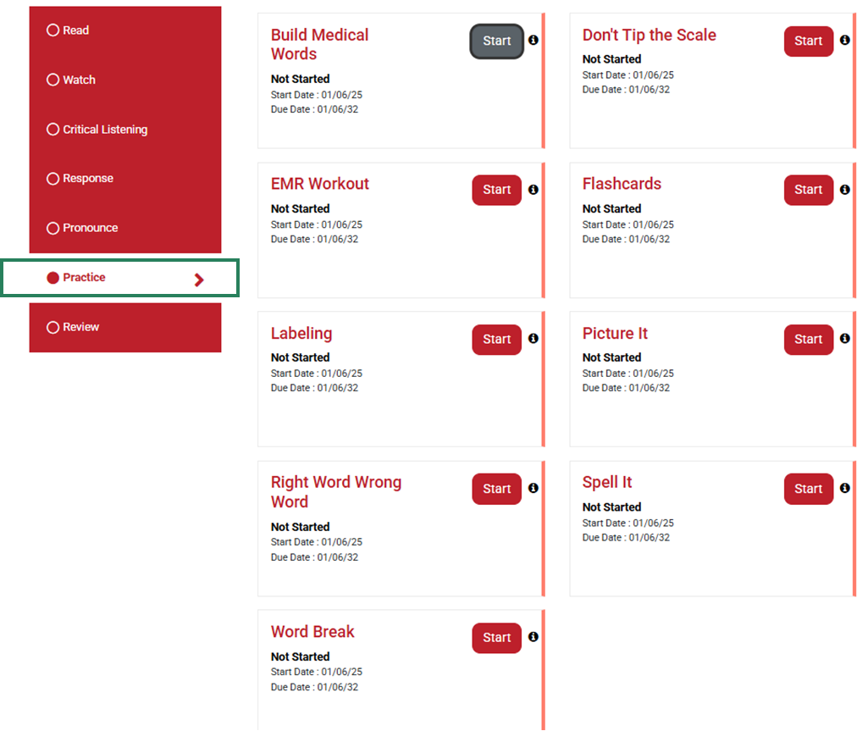868x731 pixels.
Task: Open info for EMR Workout
Action: point(533,190)
